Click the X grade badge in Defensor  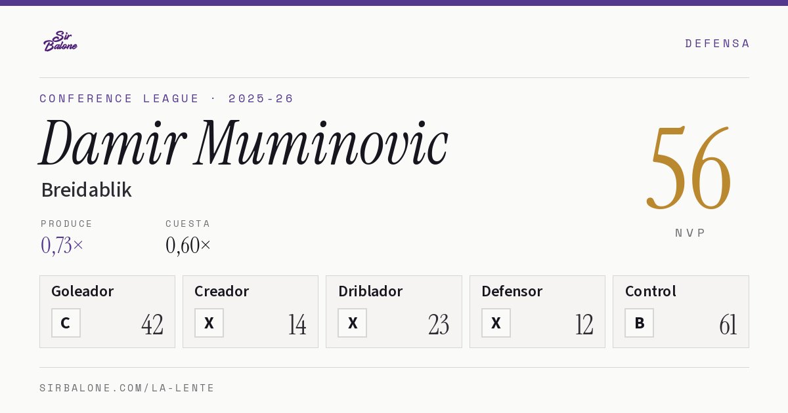[496, 323]
